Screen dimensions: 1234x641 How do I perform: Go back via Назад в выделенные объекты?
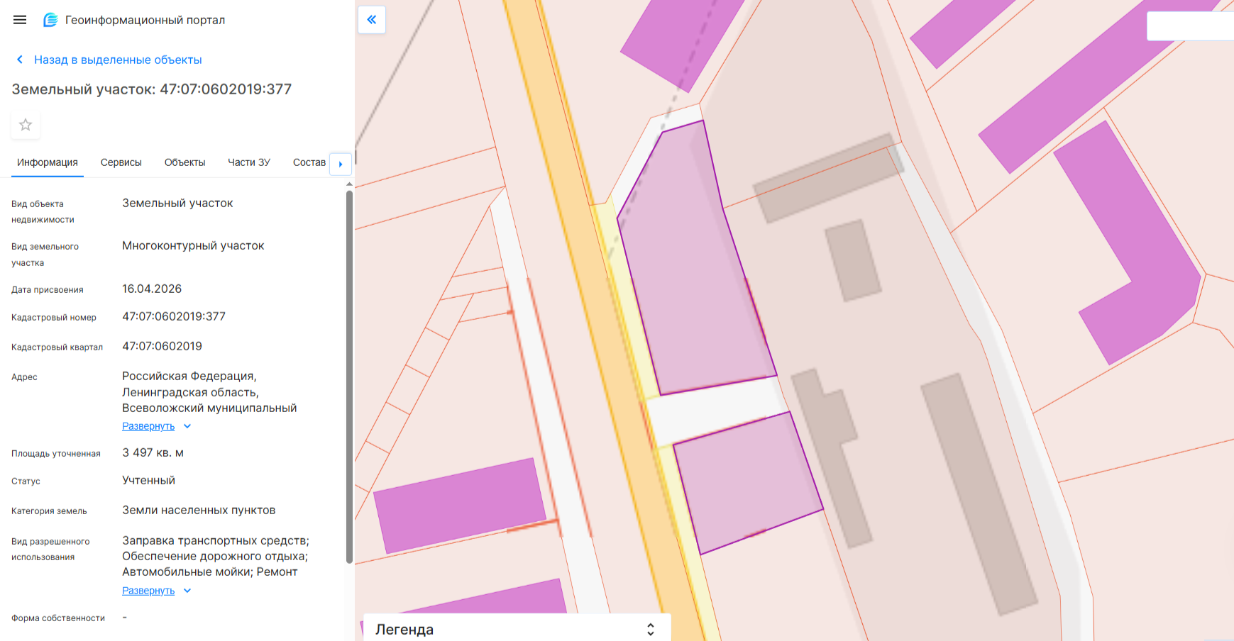click(118, 60)
